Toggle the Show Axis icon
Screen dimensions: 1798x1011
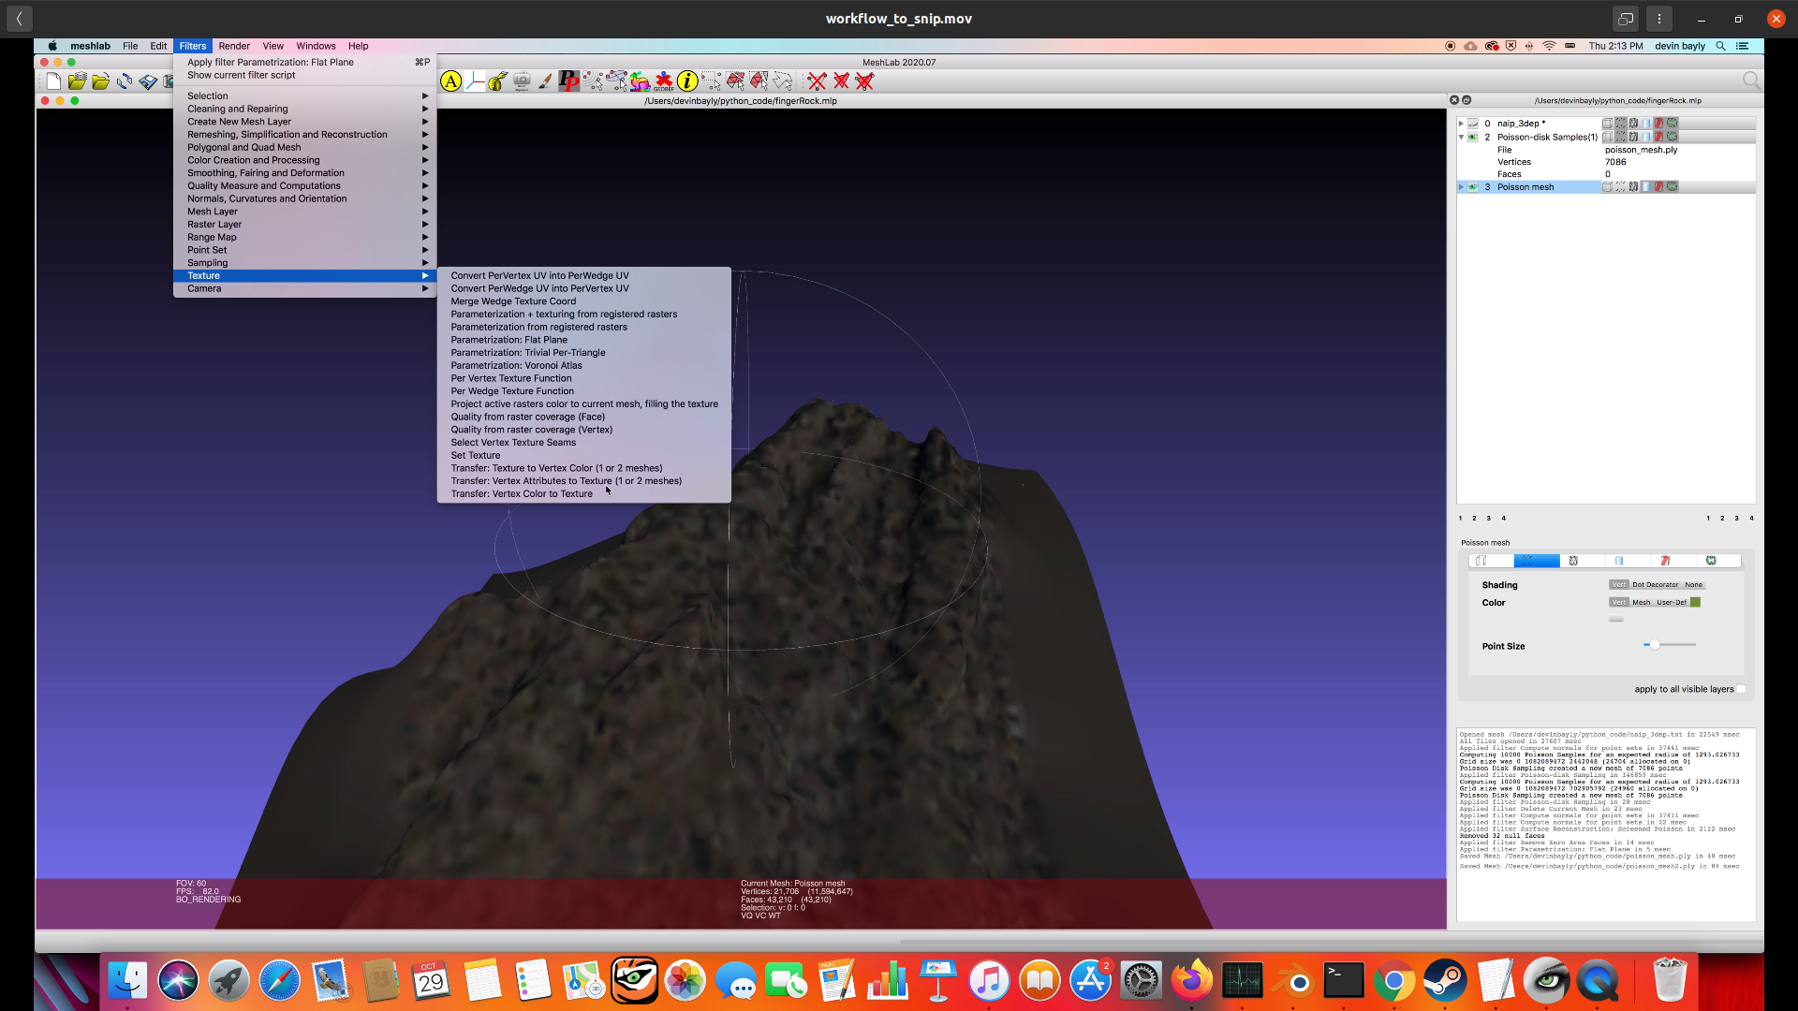(x=475, y=81)
